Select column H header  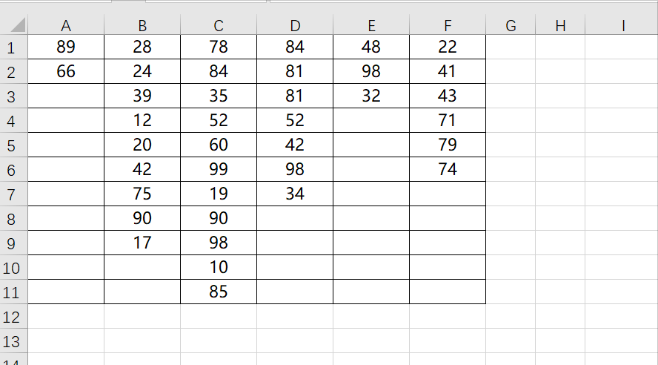(x=560, y=25)
